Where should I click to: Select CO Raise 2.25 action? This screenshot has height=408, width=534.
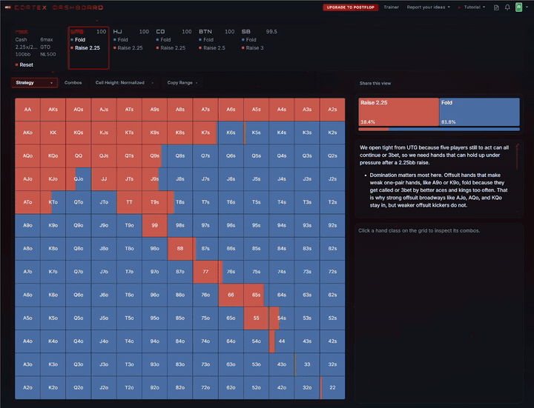[171, 48]
